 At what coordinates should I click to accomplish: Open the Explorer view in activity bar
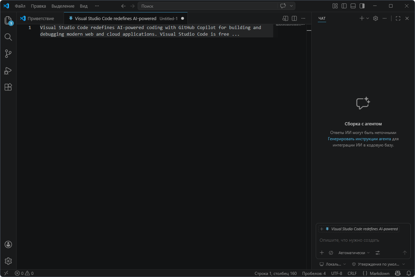pos(8,20)
